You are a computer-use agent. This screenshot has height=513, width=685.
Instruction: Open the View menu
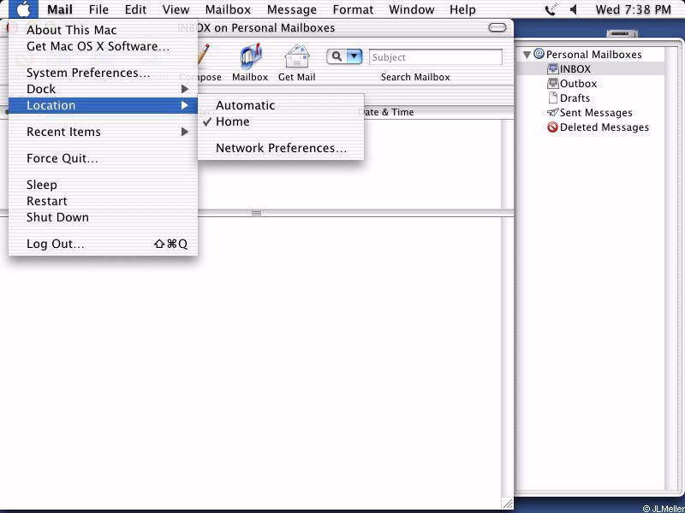pyautogui.click(x=176, y=9)
